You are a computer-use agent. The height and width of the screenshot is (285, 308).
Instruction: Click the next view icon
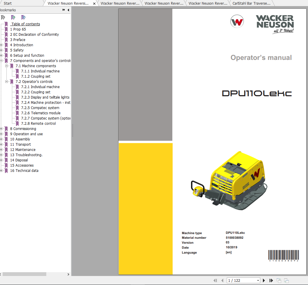[x=286, y=280]
